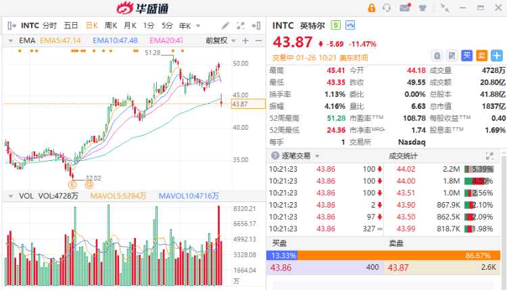Open customer service headset icon

[387, 7]
